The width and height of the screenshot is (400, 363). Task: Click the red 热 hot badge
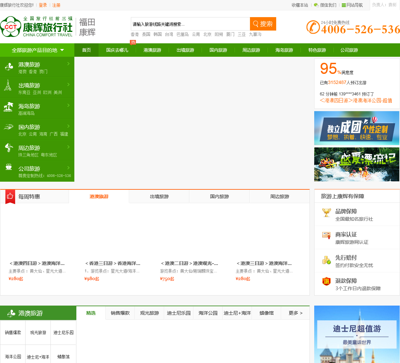[133, 42]
